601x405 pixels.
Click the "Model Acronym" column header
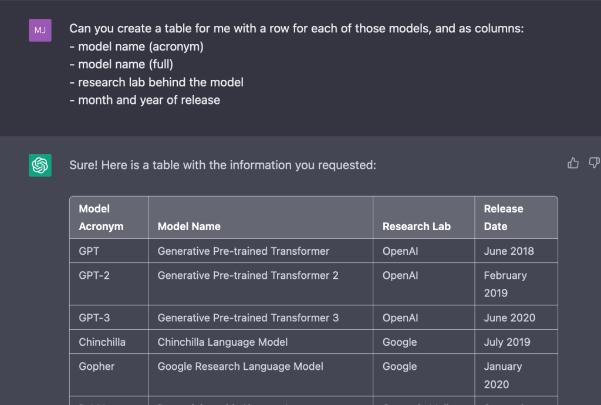click(x=101, y=217)
